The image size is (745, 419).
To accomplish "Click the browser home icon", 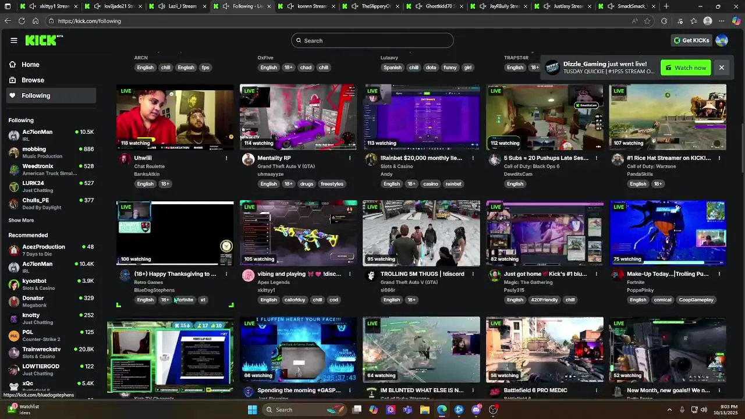I will (36, 21).
